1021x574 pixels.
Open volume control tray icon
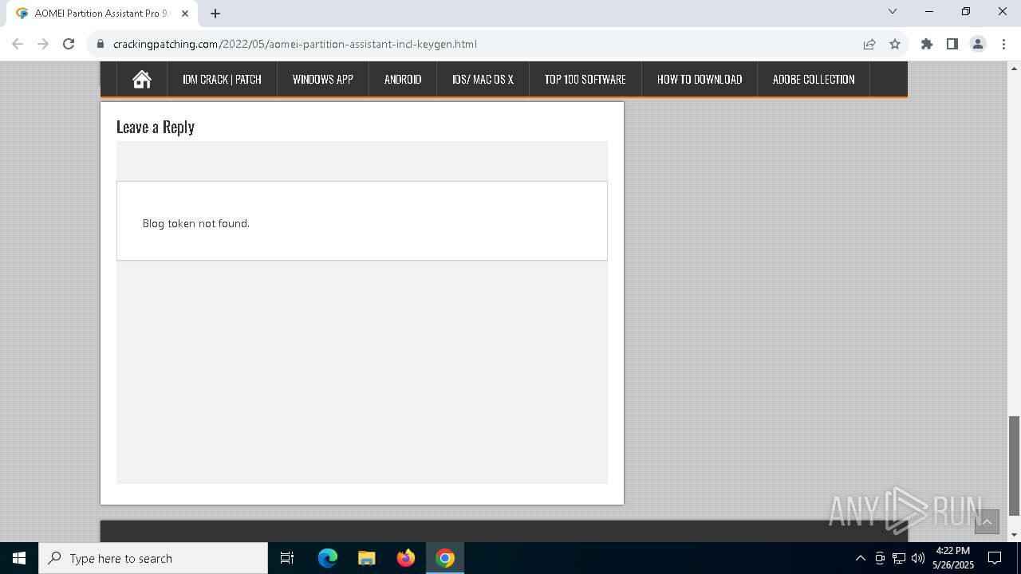918,558
